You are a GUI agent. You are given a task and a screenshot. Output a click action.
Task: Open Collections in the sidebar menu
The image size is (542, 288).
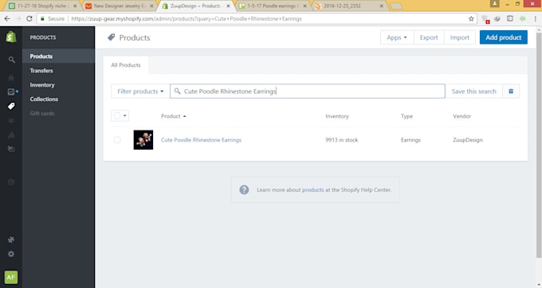(x=44, y=99)
